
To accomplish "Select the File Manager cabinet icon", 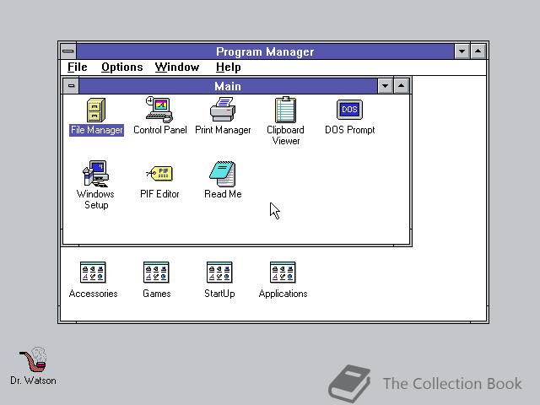I will (x=96, y=111).
